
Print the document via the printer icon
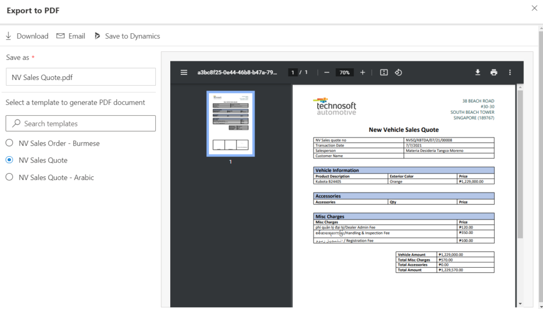495,72
